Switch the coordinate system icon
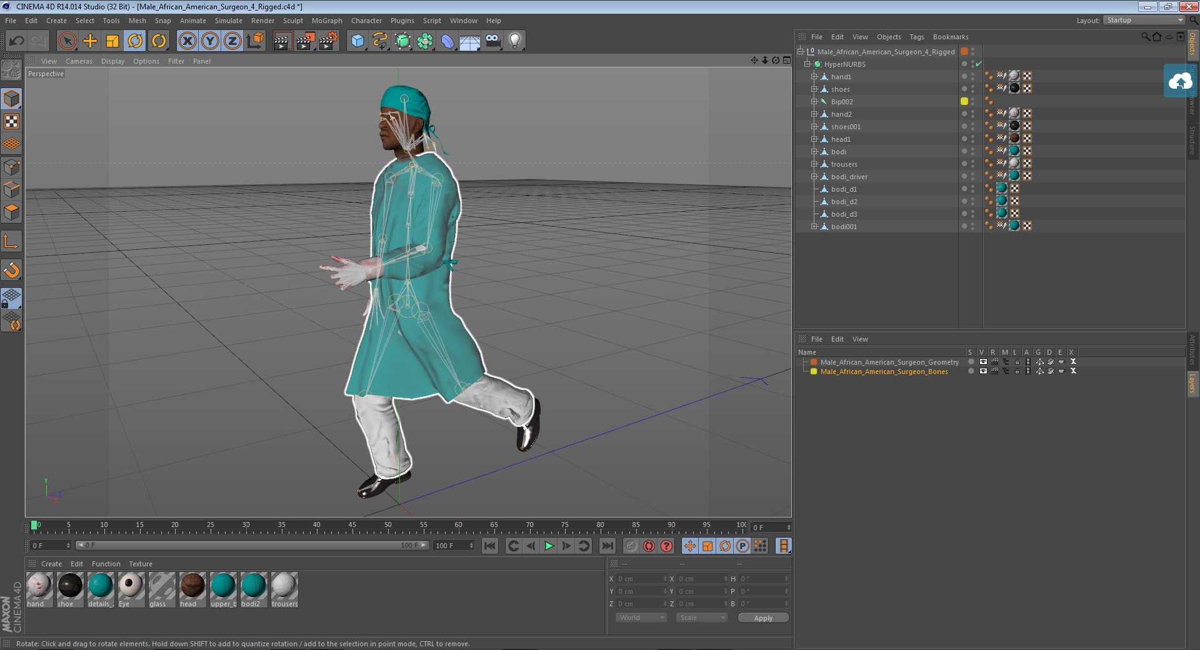The image size is (1200, 650). pyautogui.click(x=255, y=41)
